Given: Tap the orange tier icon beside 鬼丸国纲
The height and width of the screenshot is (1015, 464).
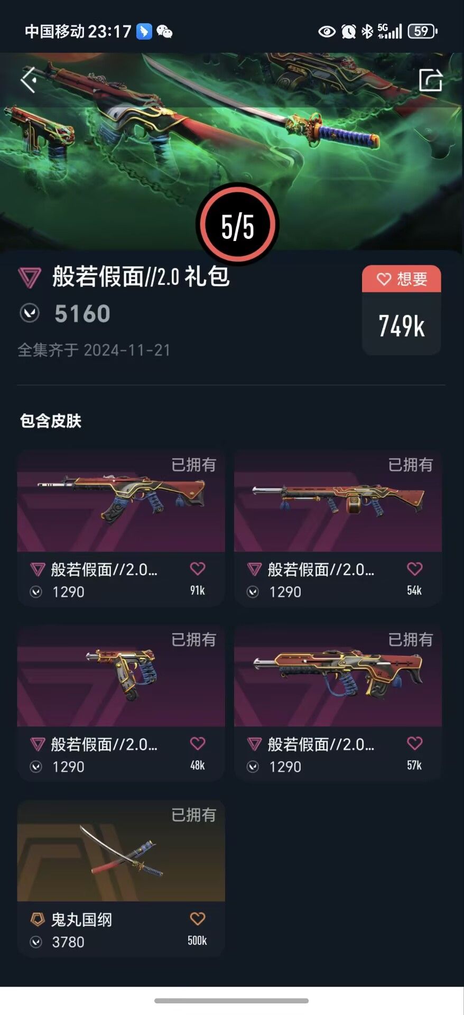Looking at the screenshot, I should (x=37, y=919).
